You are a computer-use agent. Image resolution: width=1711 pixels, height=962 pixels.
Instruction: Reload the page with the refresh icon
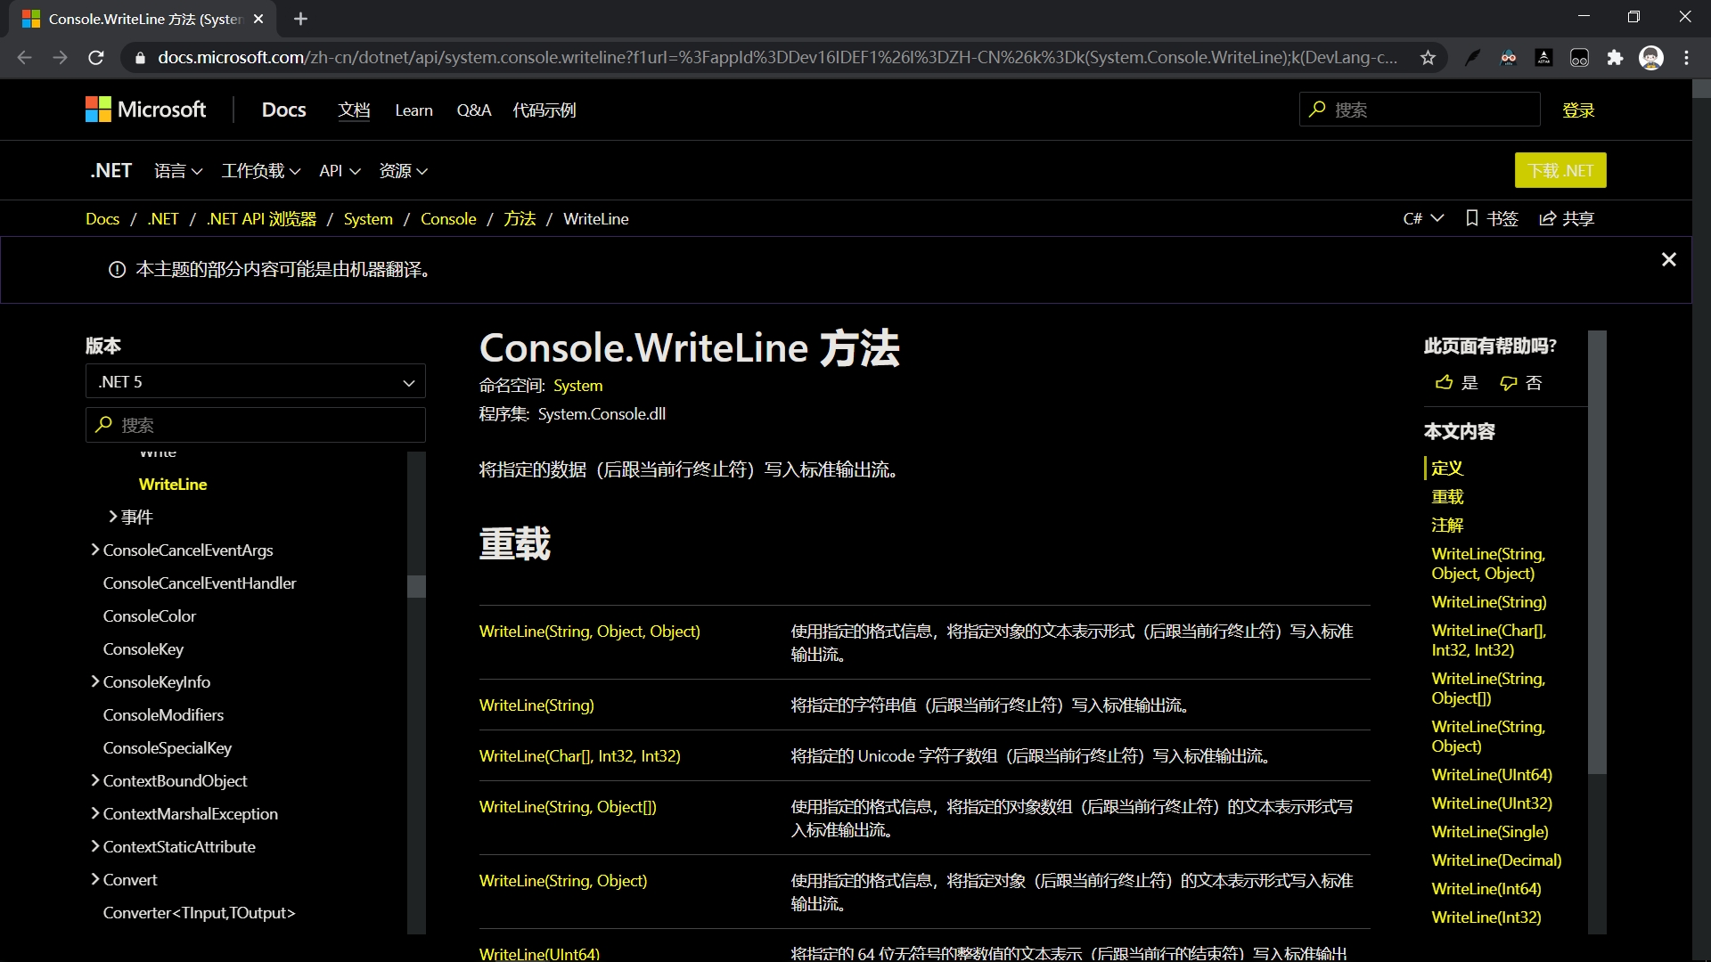pyautogui.click(x=96, y=58)
